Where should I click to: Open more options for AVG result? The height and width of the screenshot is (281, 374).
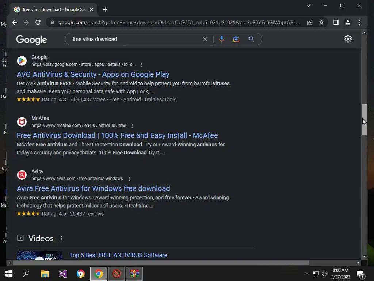tap(142, 64)
